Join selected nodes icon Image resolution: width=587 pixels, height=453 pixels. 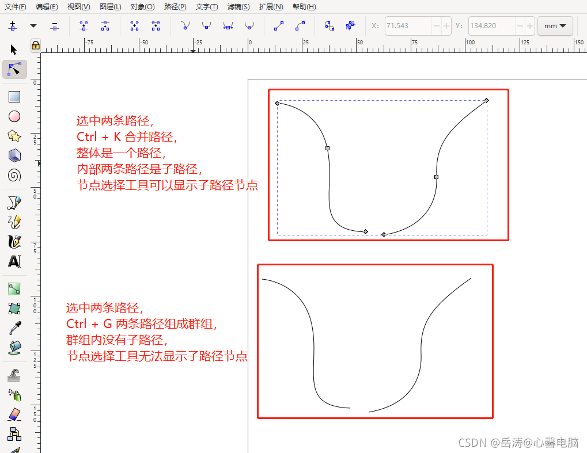(84, 26)
